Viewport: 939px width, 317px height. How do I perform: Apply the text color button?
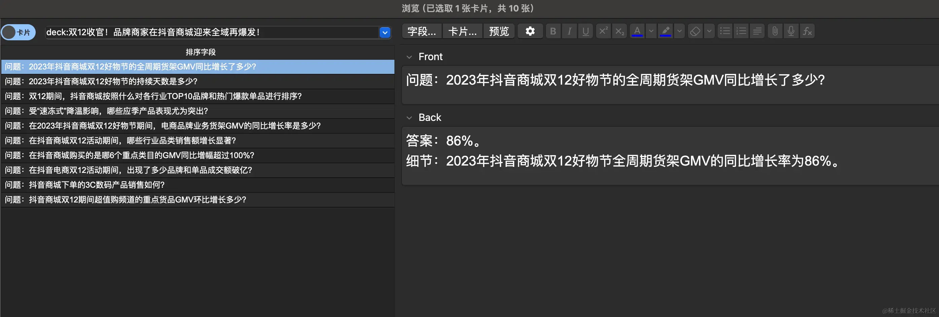pyautogui.click(x=637, y=31)
